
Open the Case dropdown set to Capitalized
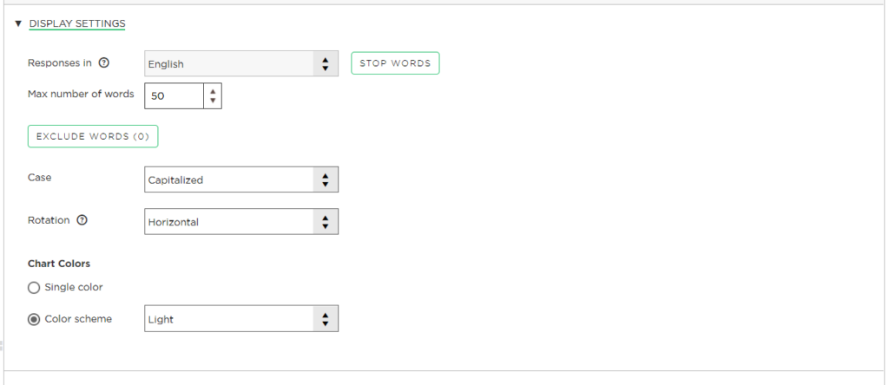[230, 179]
